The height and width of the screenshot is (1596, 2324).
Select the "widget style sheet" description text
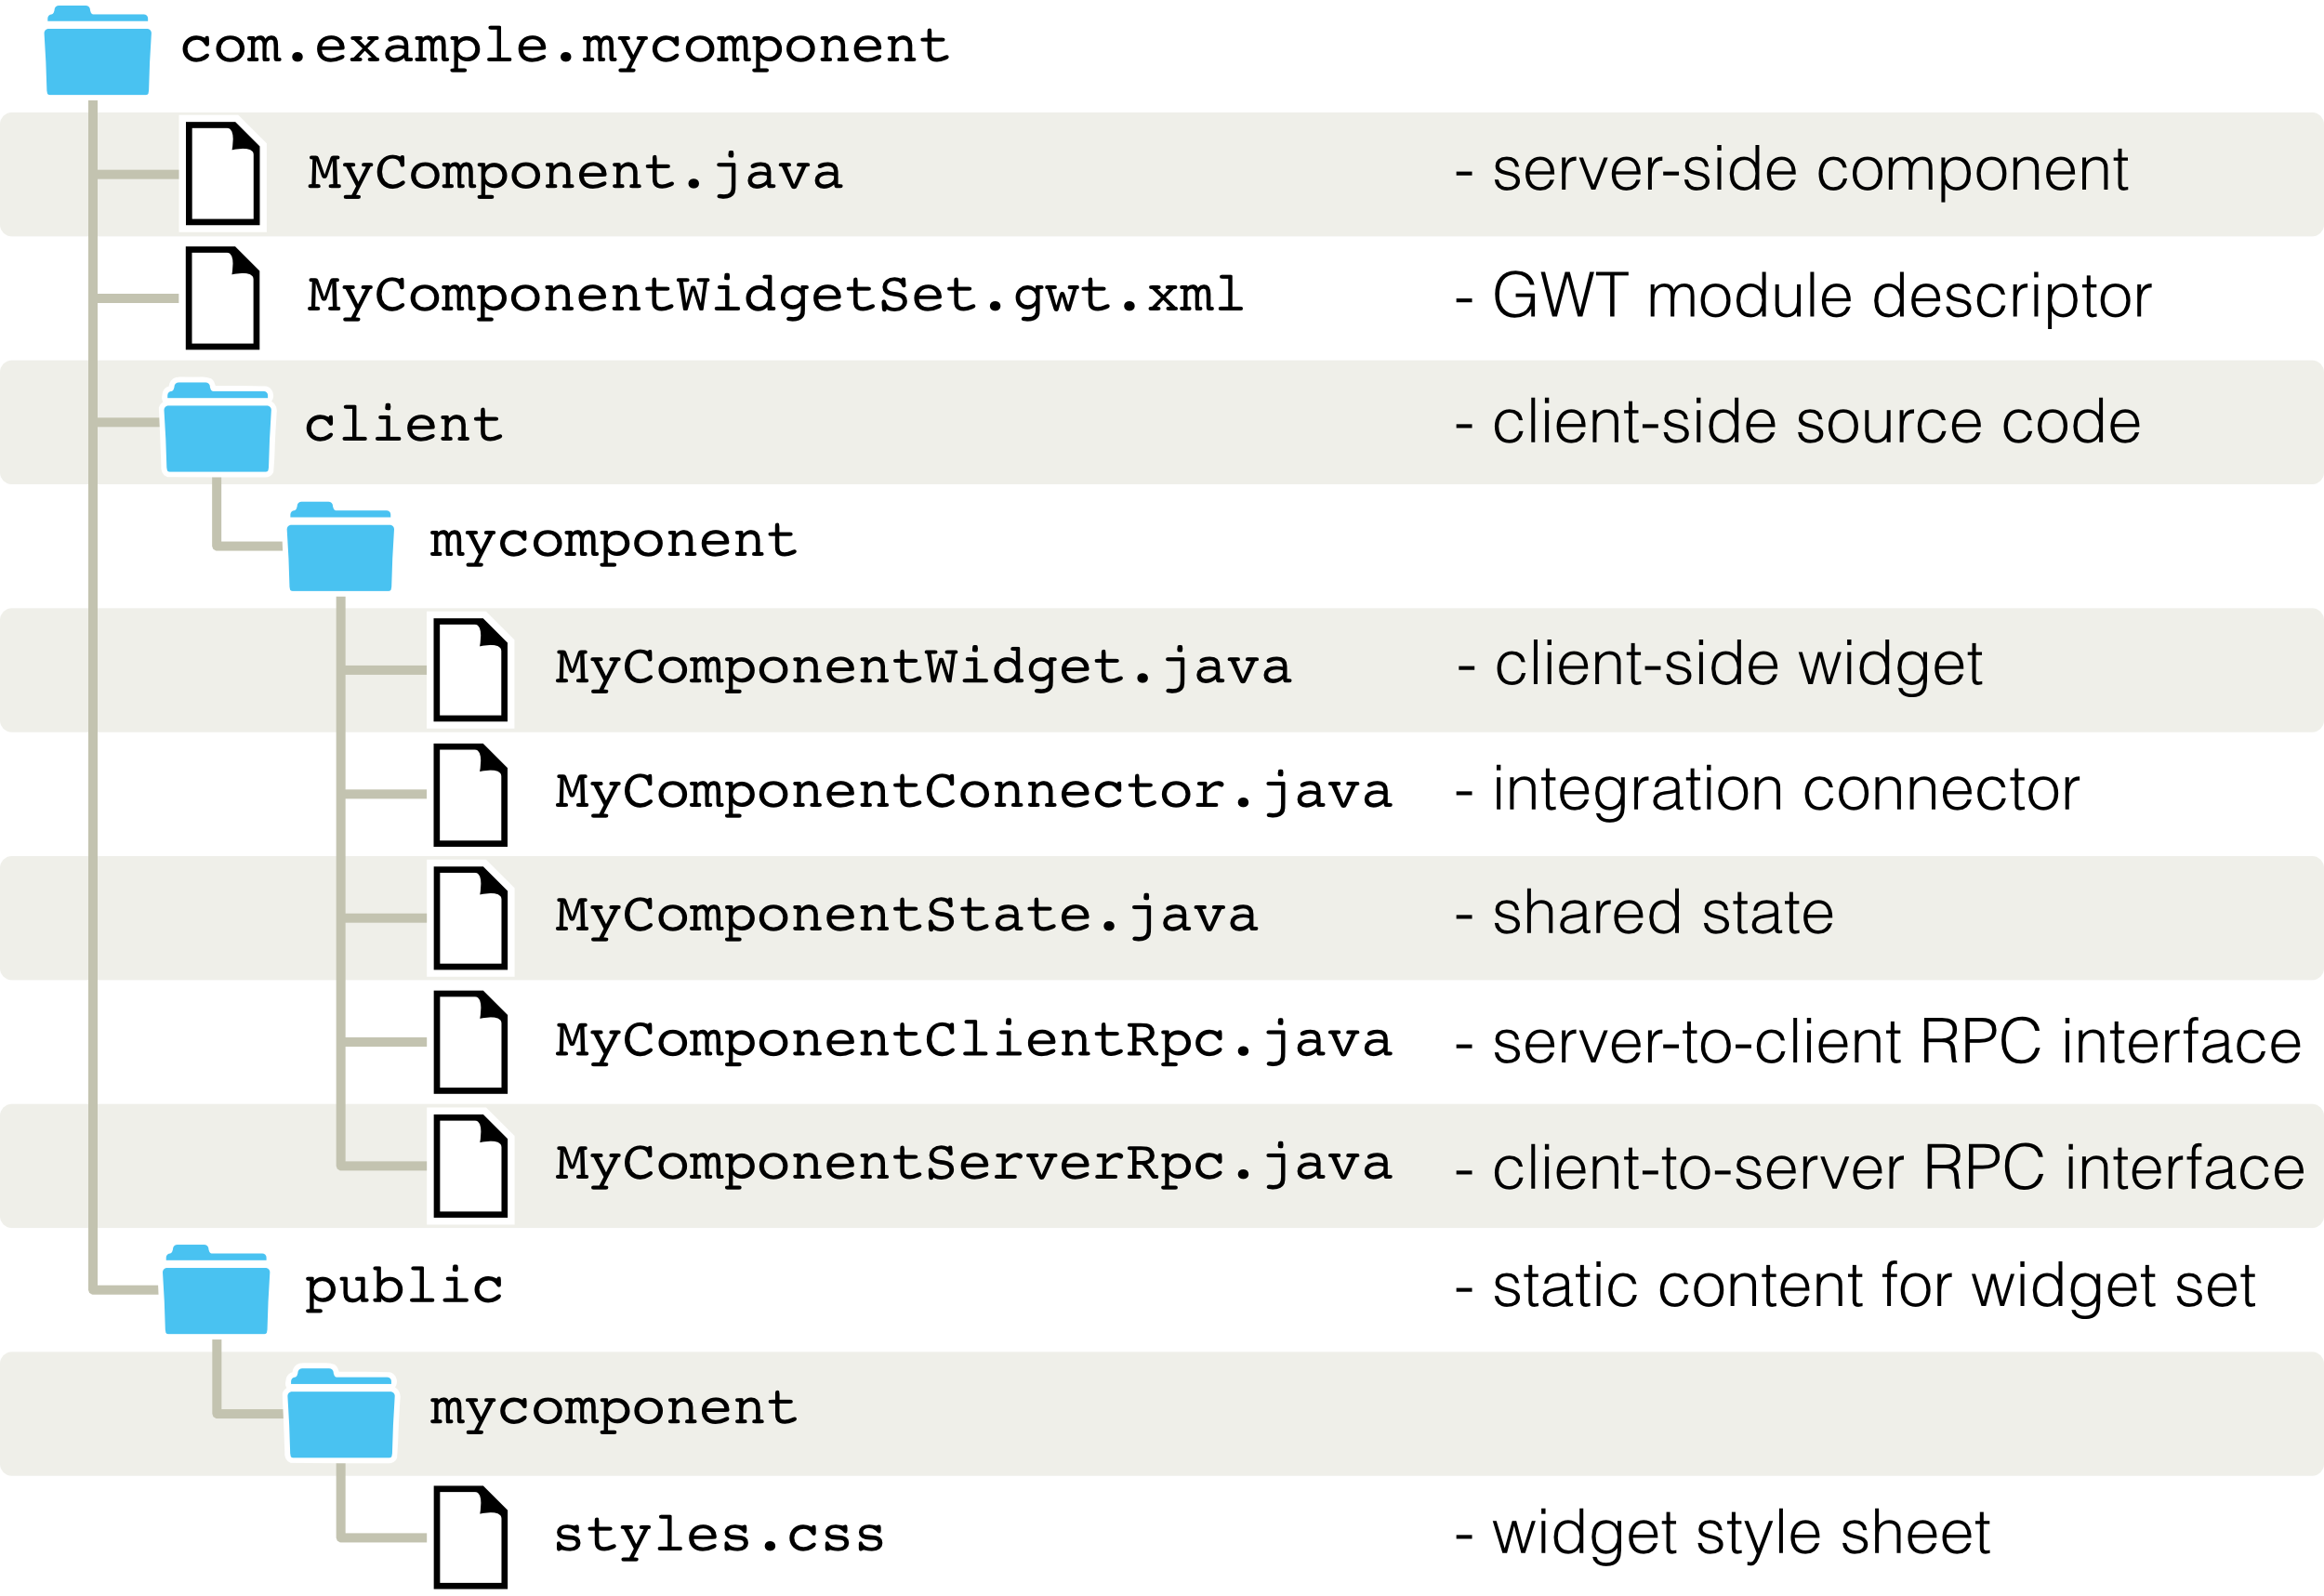1723,1534
